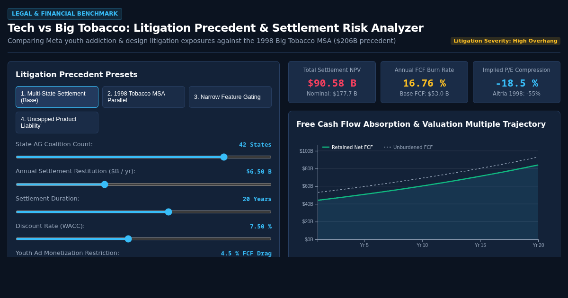Click the chart title about Free Cash Flow Absorption
Viewport: 568px width, 298px height.
point(421,124)
